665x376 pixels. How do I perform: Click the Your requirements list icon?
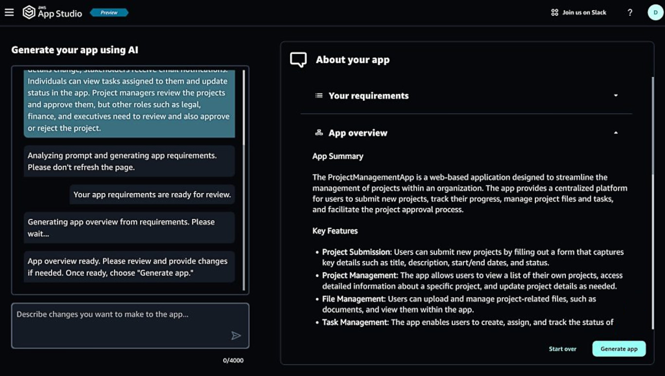(x=319, y=96)
